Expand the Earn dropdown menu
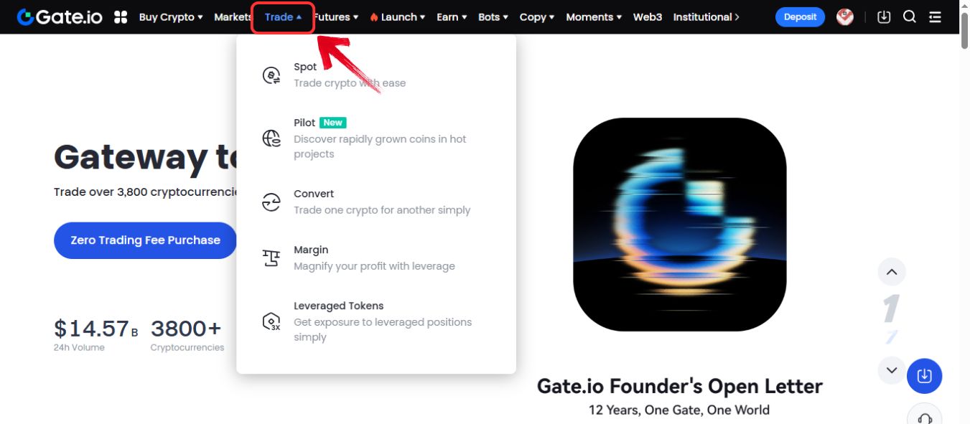The image size is (970, 424). pos(452,17)
